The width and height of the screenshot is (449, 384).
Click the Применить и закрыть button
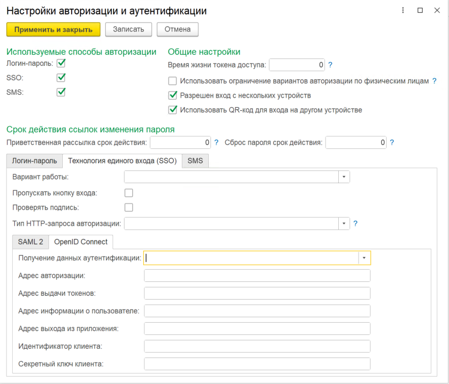coord(53,30)
